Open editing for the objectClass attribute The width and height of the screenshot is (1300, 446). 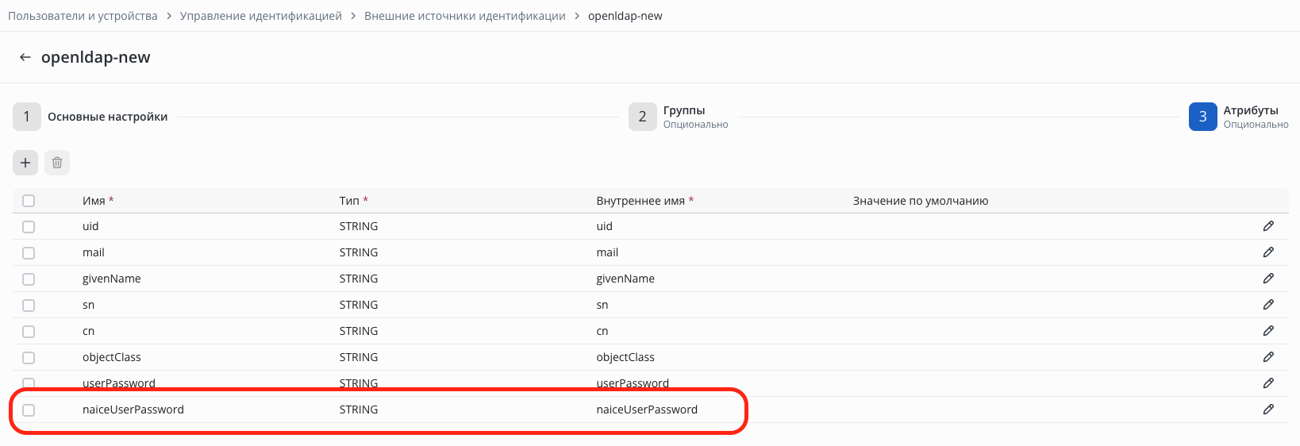click(x=1268, y=357)
